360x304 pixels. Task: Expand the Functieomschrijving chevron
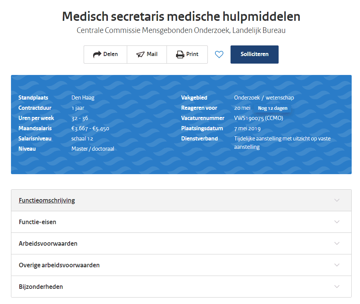337,200
